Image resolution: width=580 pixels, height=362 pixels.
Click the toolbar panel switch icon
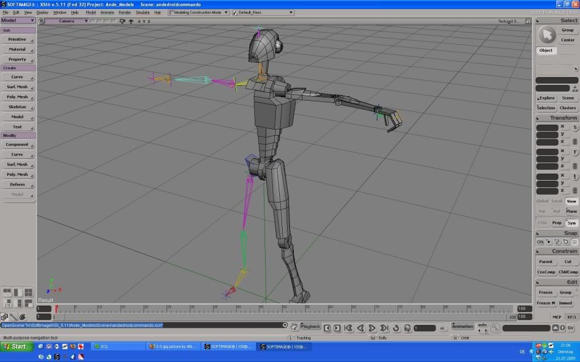point(5,317)
